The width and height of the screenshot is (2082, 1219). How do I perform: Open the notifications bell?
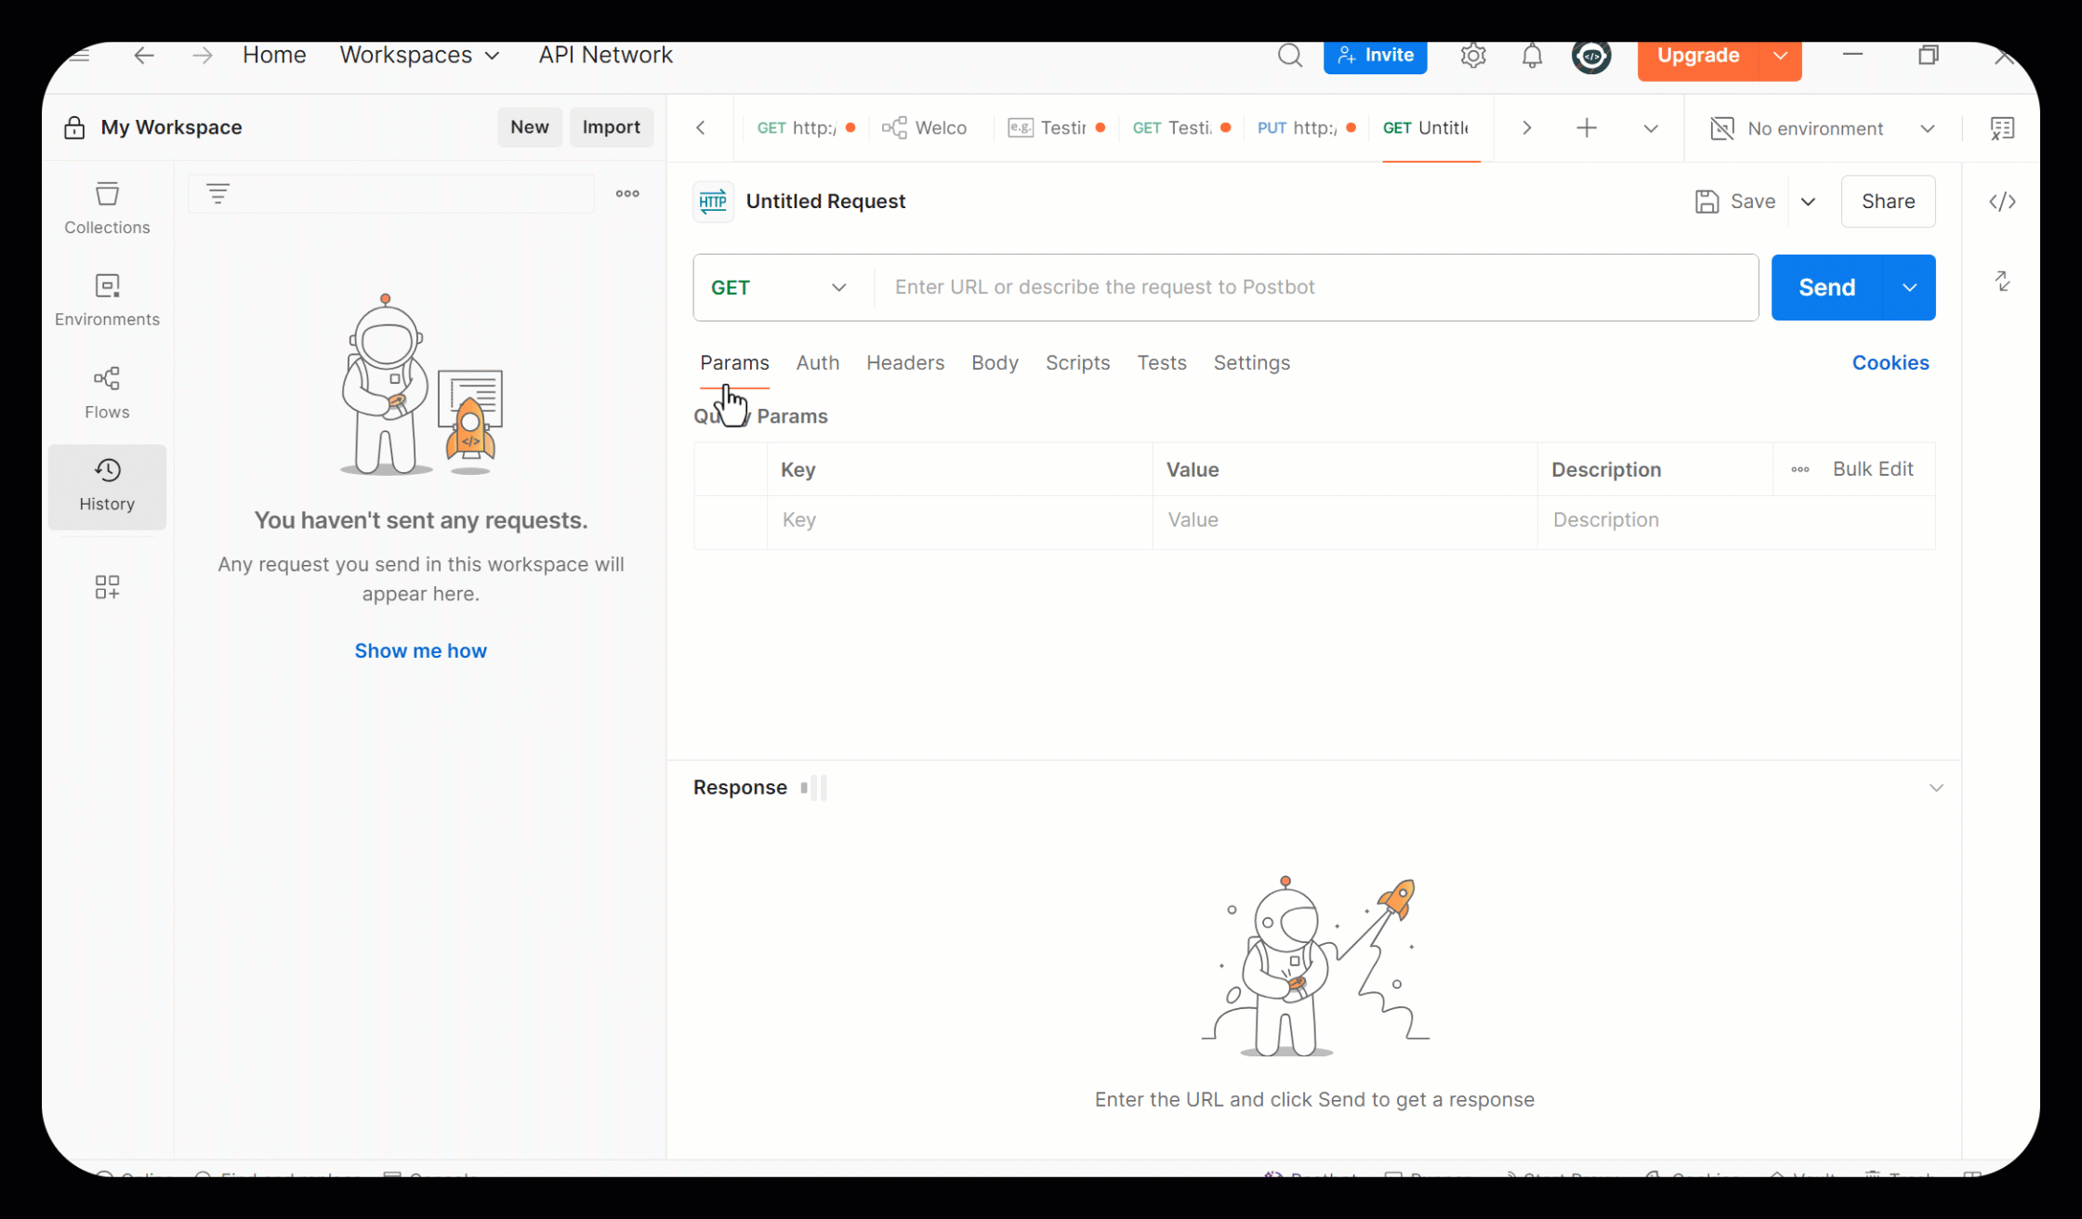point(1532,56)
